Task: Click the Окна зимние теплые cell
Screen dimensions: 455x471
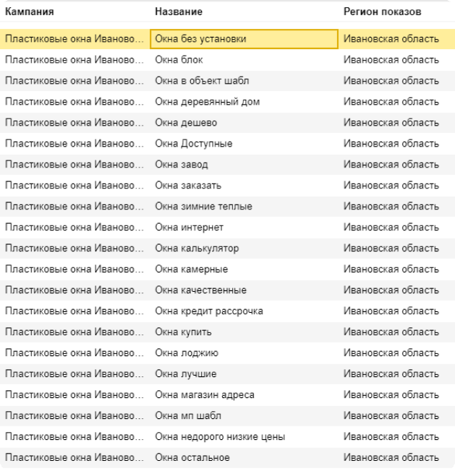Action: pos(204,207)
